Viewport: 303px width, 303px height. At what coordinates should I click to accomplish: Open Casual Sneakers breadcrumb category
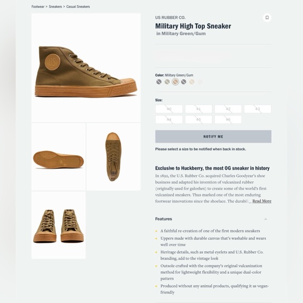click(x=78, y=7)
